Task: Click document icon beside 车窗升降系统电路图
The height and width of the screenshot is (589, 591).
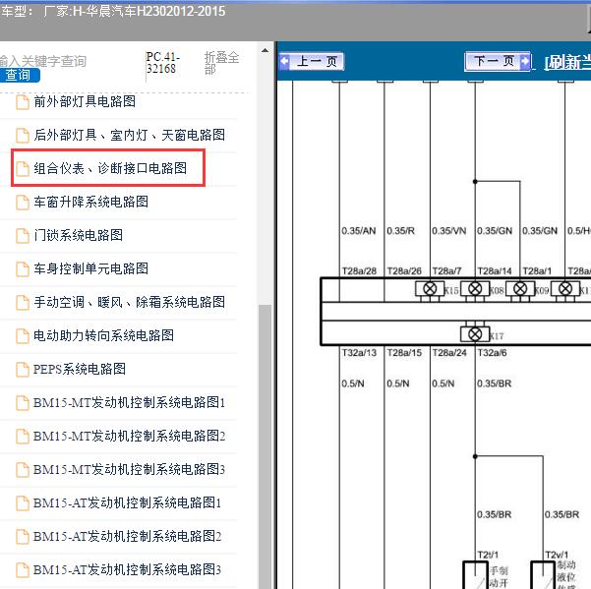Action: (23, 203)
